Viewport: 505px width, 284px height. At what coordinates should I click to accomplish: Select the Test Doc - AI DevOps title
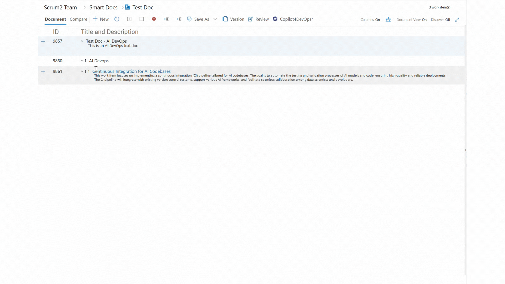106,41
